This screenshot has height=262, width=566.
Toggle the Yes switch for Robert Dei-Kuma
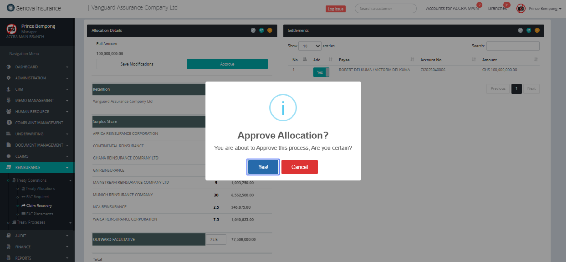(x=321, y=72)
